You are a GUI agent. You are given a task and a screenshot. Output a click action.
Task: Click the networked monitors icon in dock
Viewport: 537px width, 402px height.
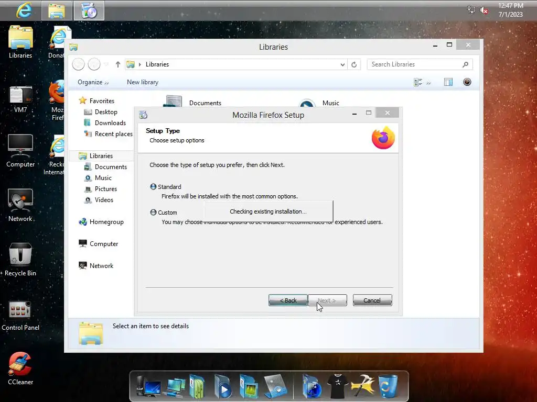point(175,388)
